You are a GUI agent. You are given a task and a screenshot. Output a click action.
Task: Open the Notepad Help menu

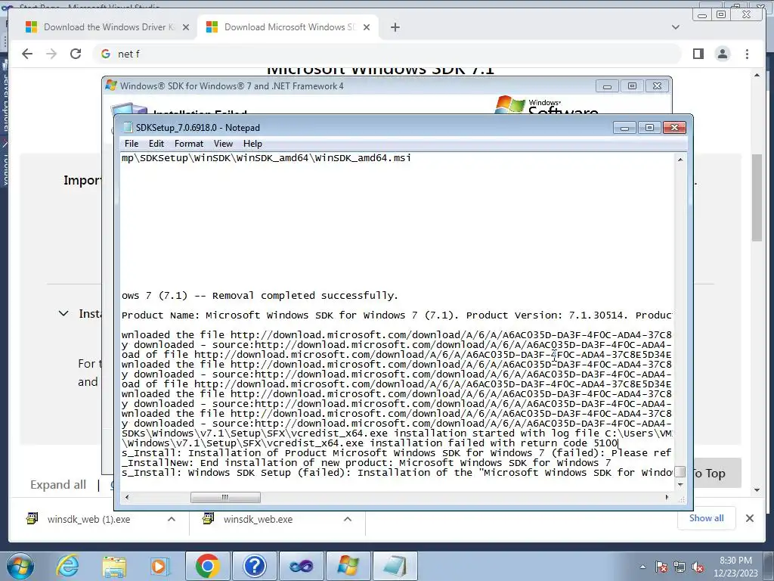click(x=252, y=144)
